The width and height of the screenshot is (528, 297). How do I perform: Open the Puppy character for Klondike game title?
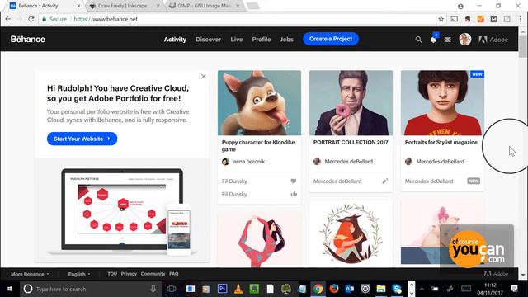258,146
